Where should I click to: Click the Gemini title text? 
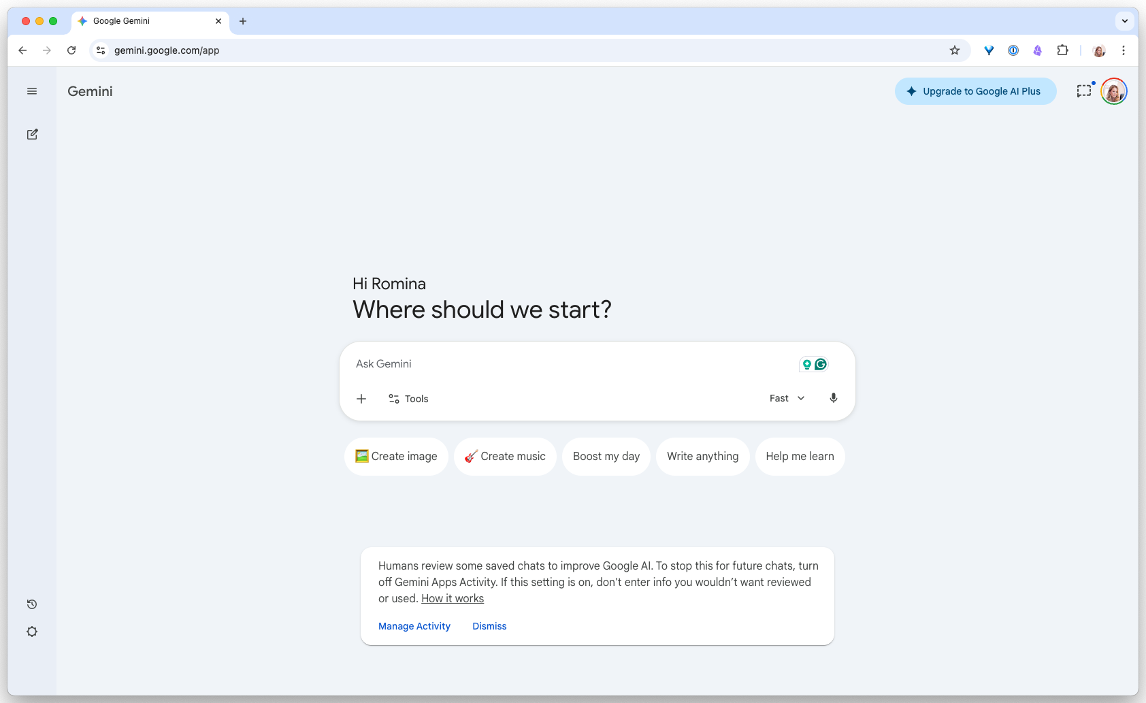point(90,91)
